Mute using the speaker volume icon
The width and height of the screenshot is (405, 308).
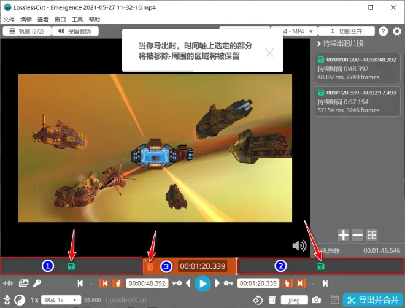(299, 245)
